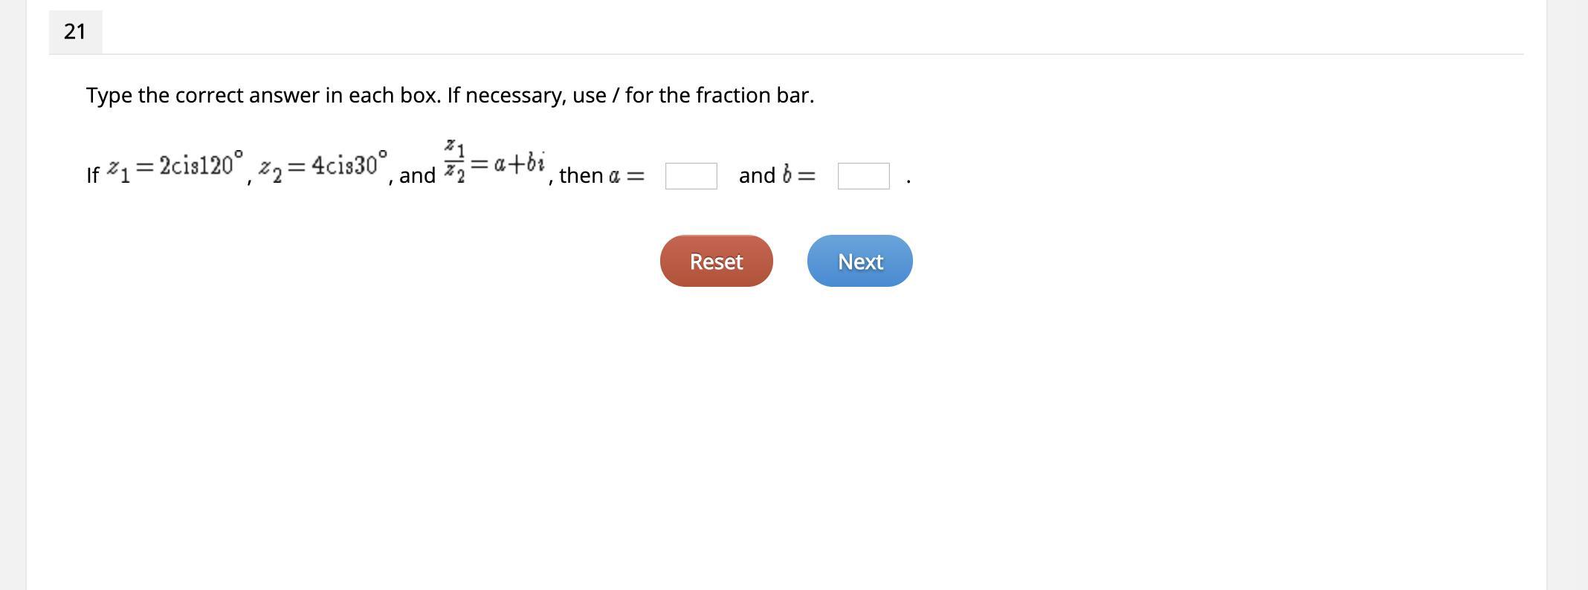This screenshot has height=590, width=1588.
Task: Click the a+bi part of the equation
Action: coord(519,163)
